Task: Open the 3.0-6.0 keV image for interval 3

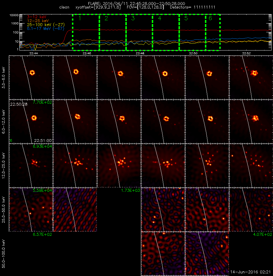Action: coord(119,78)
